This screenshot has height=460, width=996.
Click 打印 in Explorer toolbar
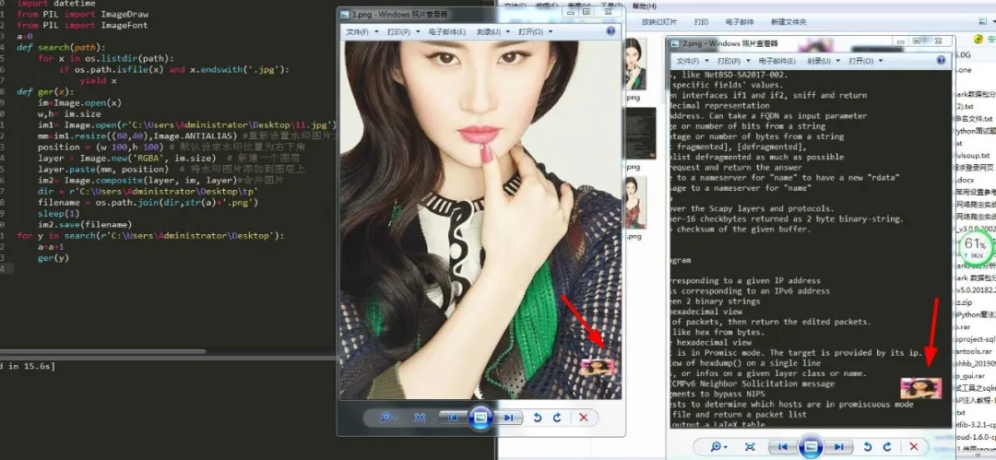[701, 21]
